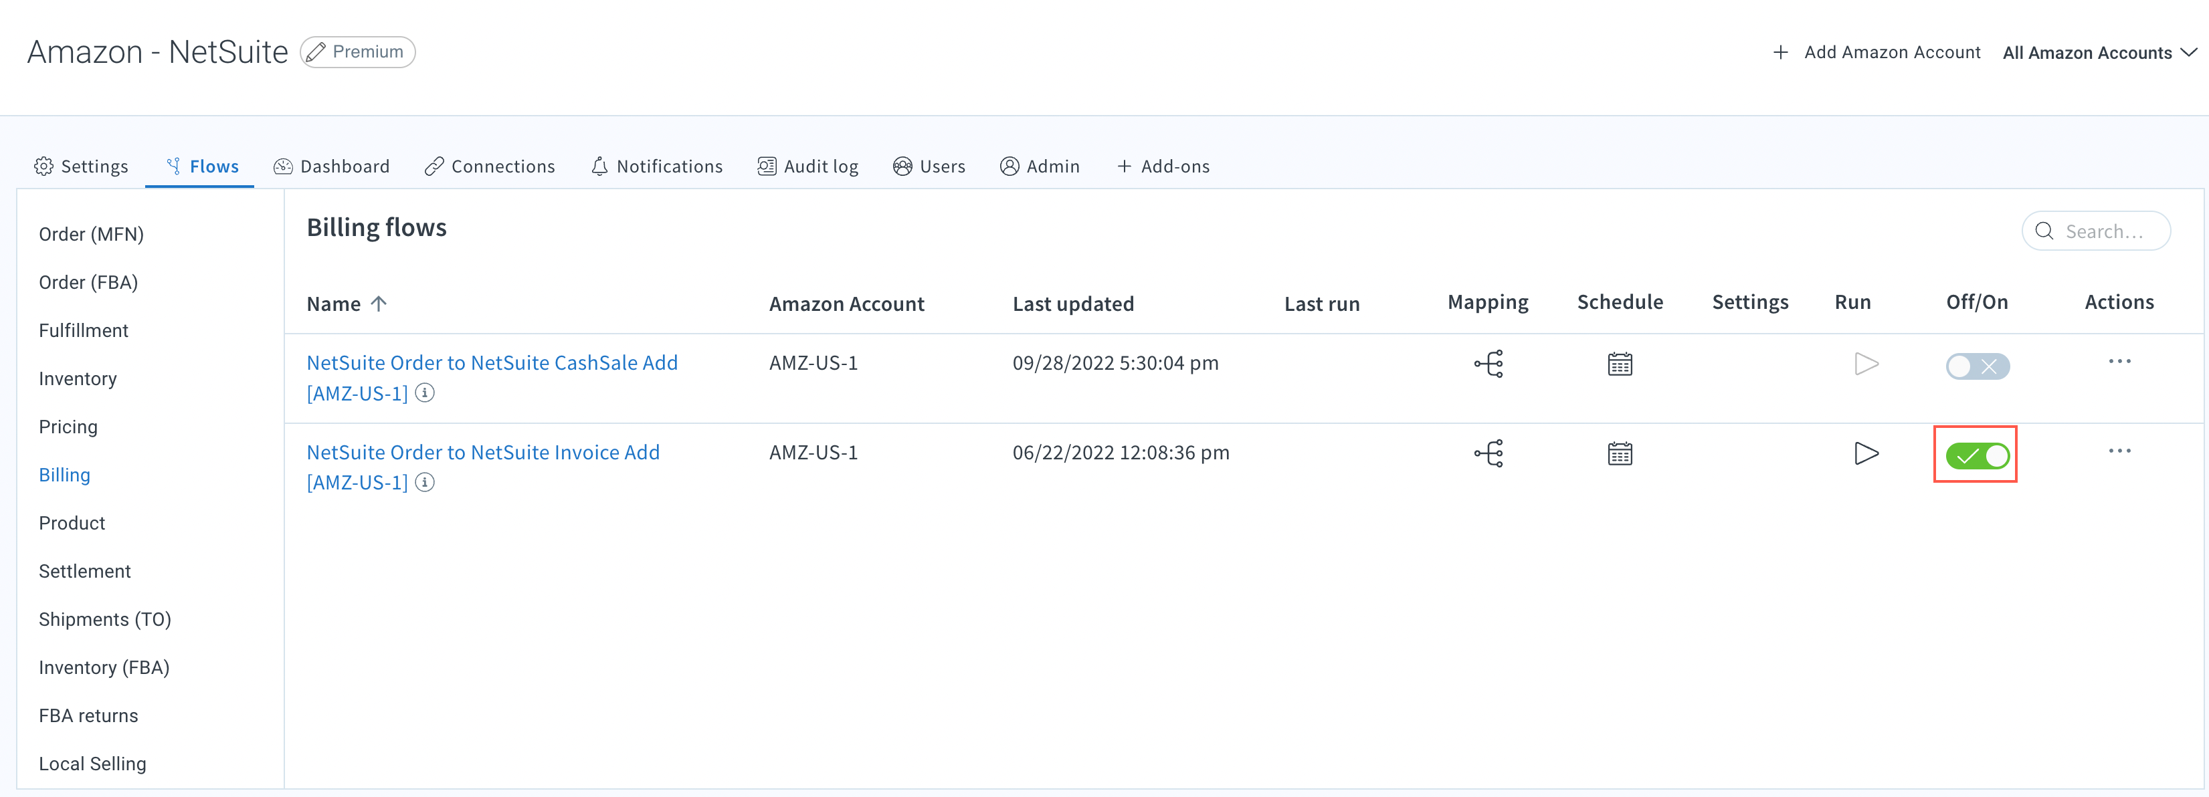Open the Add-ons tab

click(1163, 166)
